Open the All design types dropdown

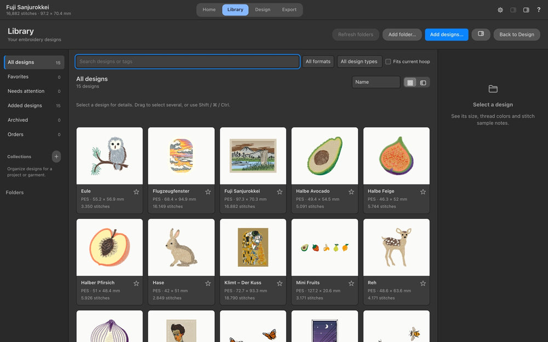tap(359, 61)
